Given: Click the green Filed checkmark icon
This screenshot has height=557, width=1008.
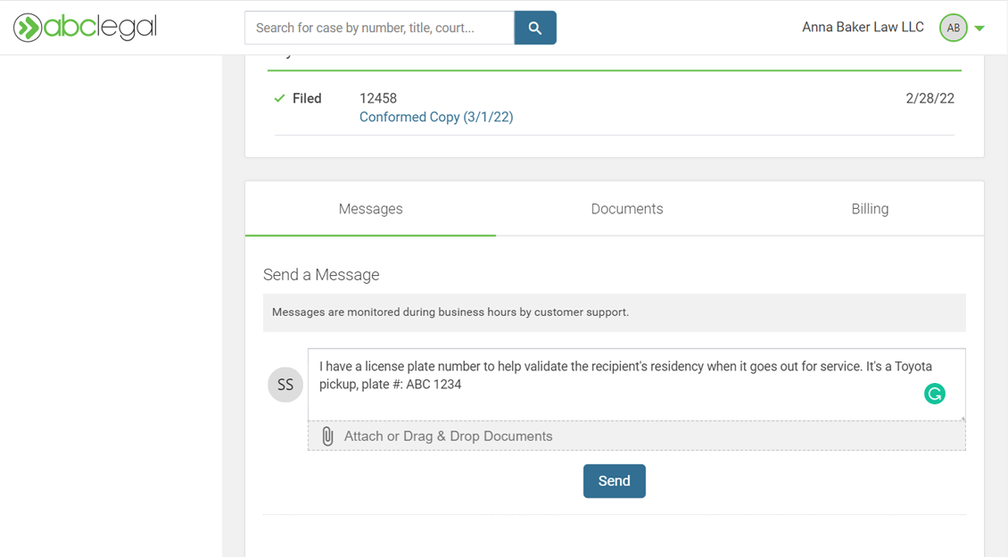Looking at the screenshot, I should pyautogui.click(x=279, y=98).
